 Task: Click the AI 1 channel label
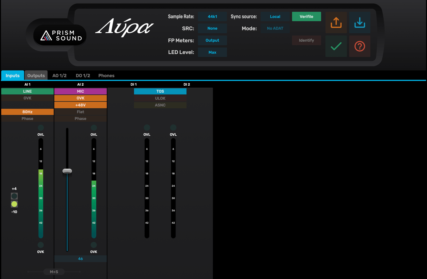(27, 84)
